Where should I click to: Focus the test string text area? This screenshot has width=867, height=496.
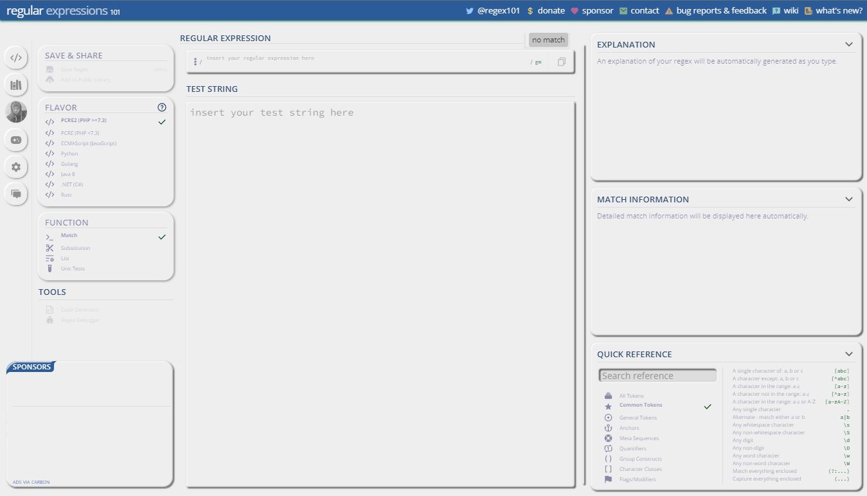pos(380,294)
